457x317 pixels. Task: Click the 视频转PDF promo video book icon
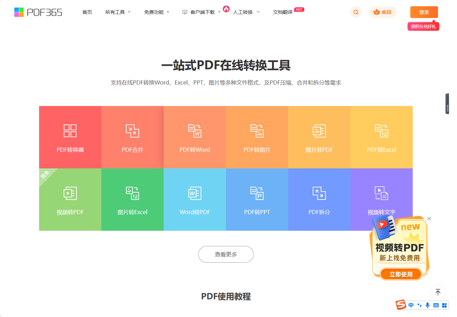click(x=384, y=228)
